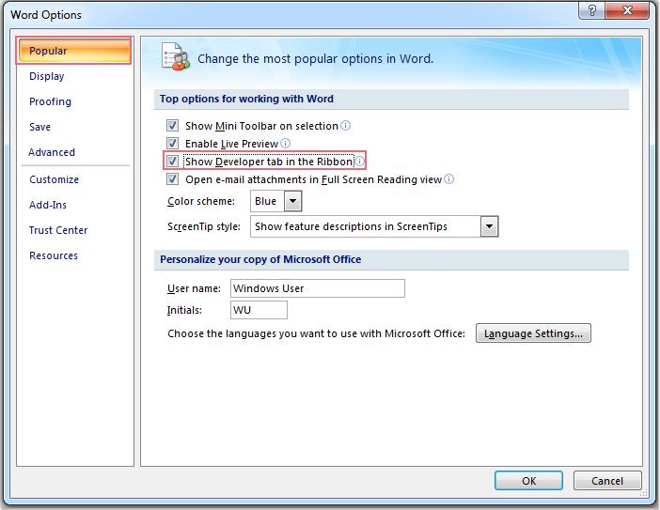Click the OK button
This screenshot has height=510, width=660.
coord(528,481)
